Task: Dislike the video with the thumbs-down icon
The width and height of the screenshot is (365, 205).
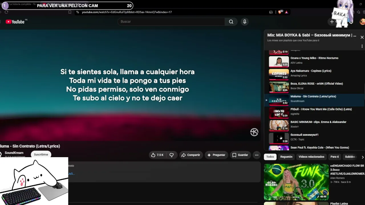Action: point(172,155)
